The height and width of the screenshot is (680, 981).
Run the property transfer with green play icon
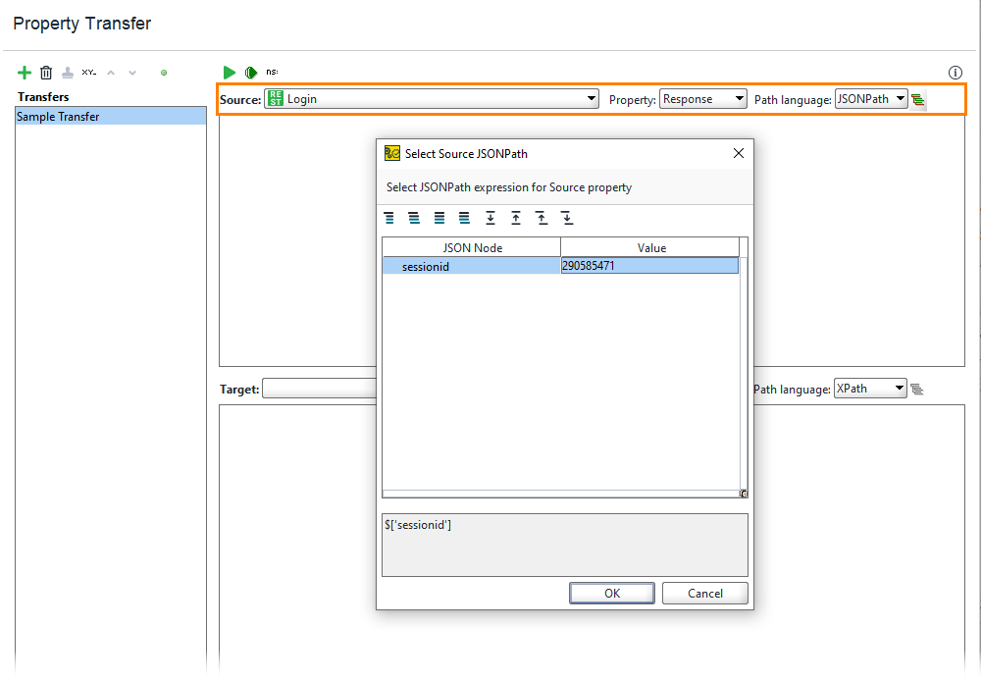point(229,72)
